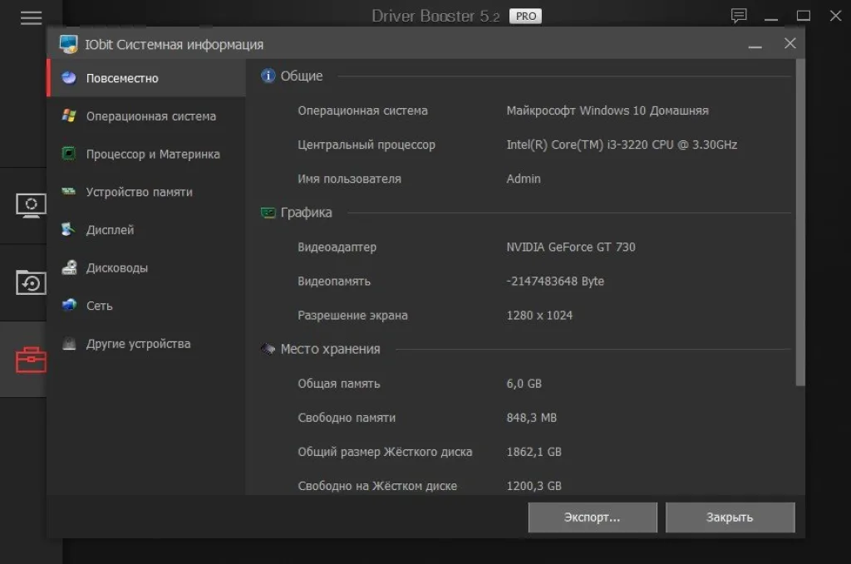Click the PRO badge in title bar
Image resolution: width=851 pixels, height=564 pixels.
pyautogui.click(x=525, y=17)
